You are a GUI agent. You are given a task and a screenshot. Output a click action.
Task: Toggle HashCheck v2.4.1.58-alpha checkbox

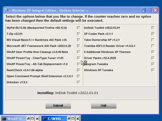[78, 70]
